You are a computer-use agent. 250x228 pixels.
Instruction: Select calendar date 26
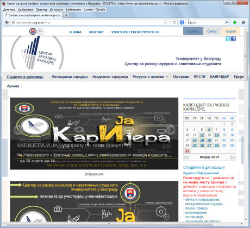click(202, 145)
